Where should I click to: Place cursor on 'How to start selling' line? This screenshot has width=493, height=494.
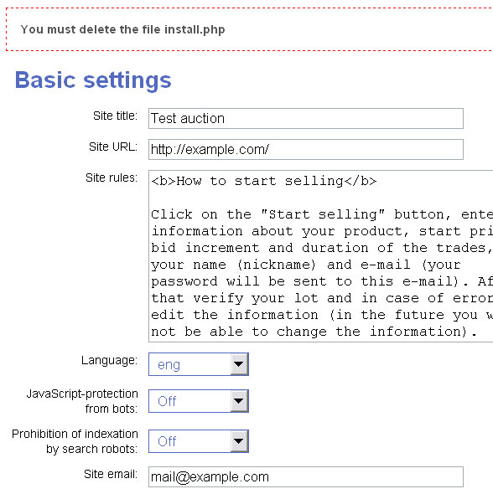264,181
